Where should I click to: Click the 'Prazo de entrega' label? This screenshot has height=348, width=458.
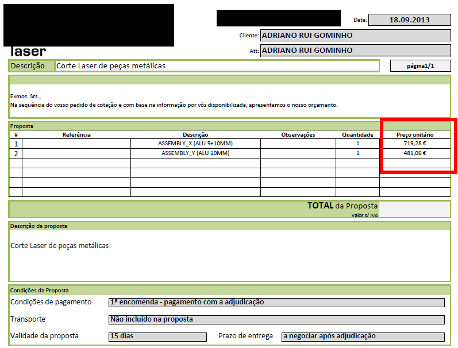coord(245,336)
